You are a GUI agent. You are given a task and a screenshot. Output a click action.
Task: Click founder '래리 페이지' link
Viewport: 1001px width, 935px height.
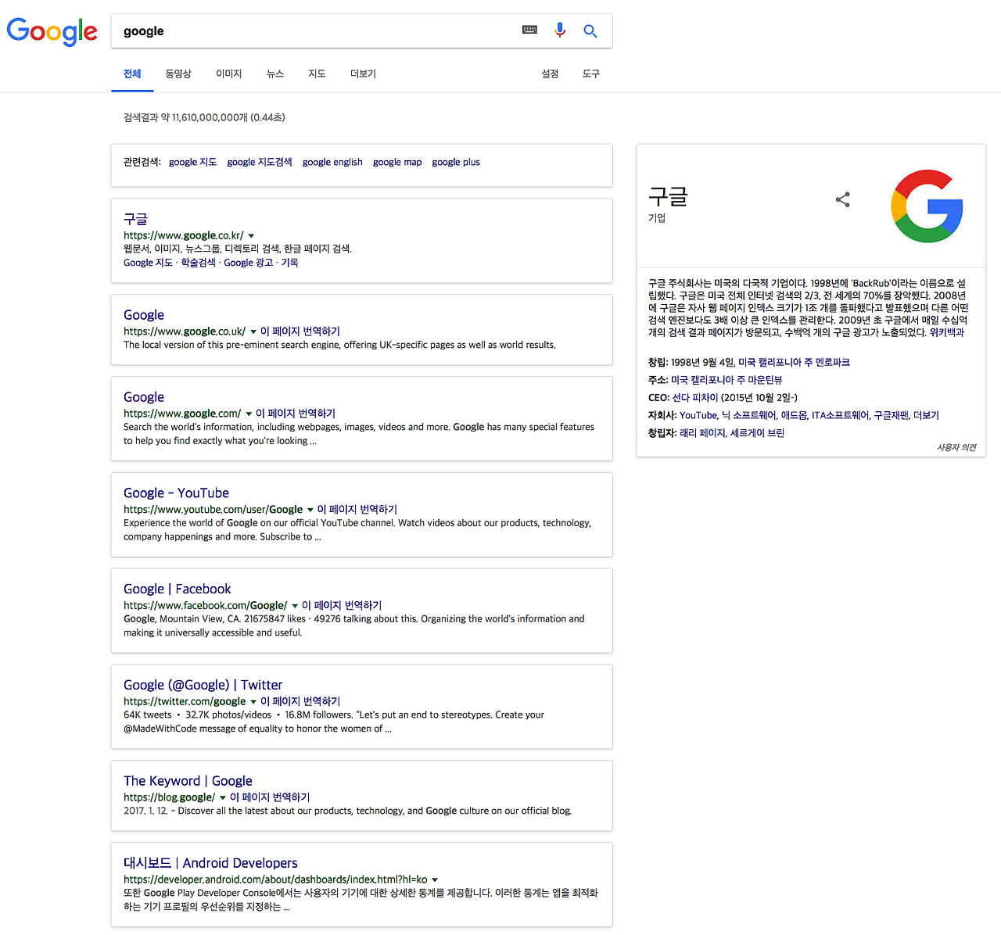(x=702, y=433)
